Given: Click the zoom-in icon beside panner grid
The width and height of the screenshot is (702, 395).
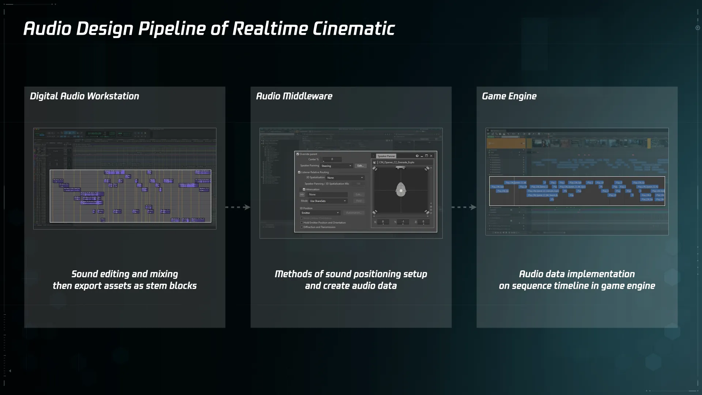Looking at the screenshot, I should click(431, 207).
